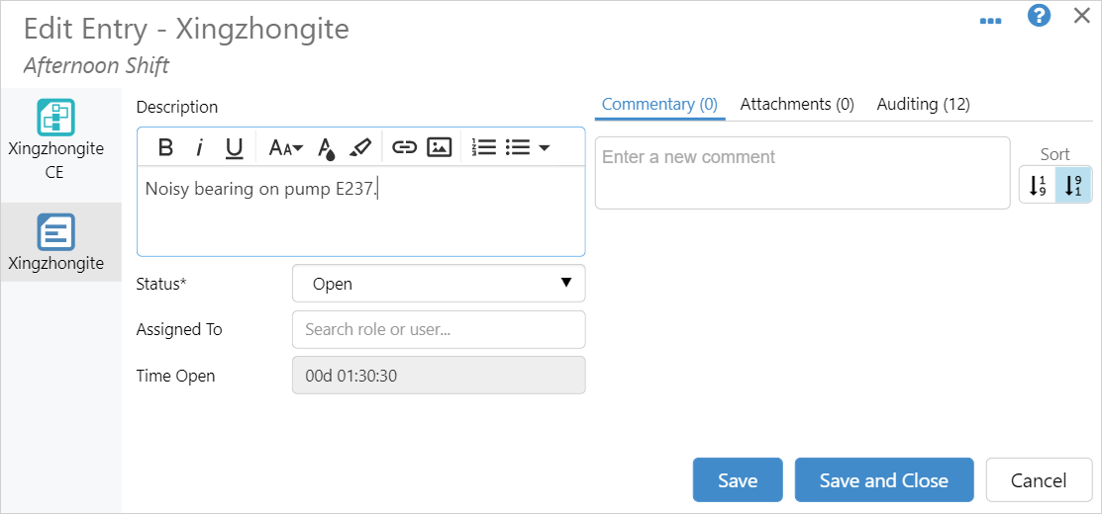Image resolution: width=1102 pixels, height=514 pixels.
Task: Insert a hyperlink into description
Action: click(x=404, y=147)
